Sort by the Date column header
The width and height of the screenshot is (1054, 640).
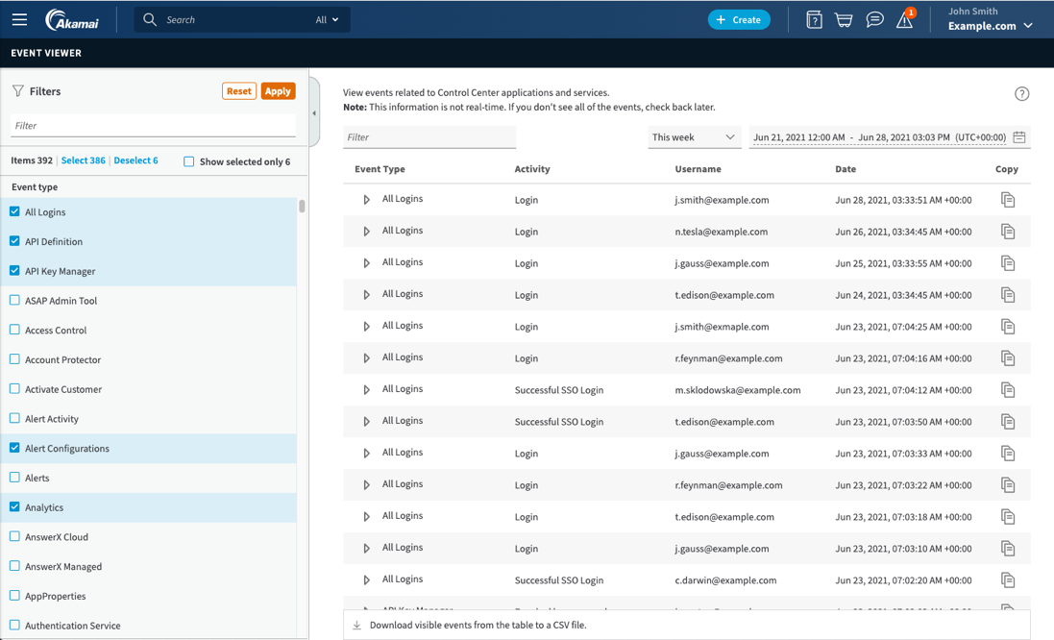click(x=846, y=169)
